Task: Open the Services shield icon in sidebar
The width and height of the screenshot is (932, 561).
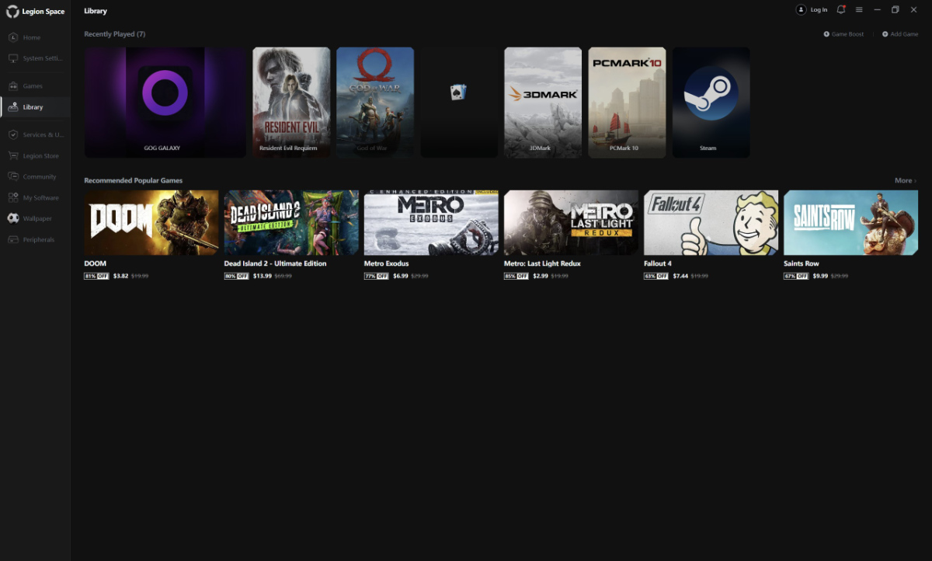Action: [13, 134]
